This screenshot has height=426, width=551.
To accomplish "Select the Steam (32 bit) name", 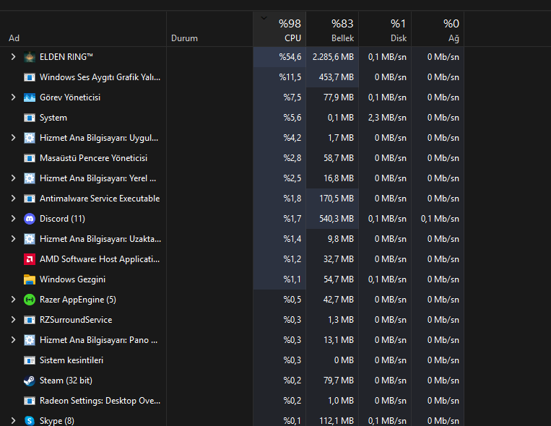I will tap(66, 381).
